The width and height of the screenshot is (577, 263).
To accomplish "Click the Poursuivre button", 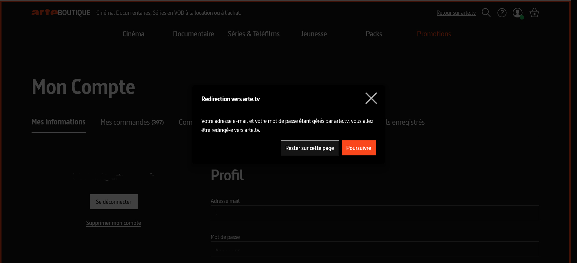I will (x=359, y=148).
